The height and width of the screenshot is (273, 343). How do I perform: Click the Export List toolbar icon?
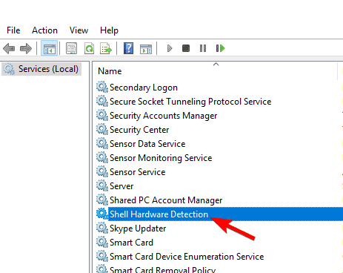pos(106,48)
